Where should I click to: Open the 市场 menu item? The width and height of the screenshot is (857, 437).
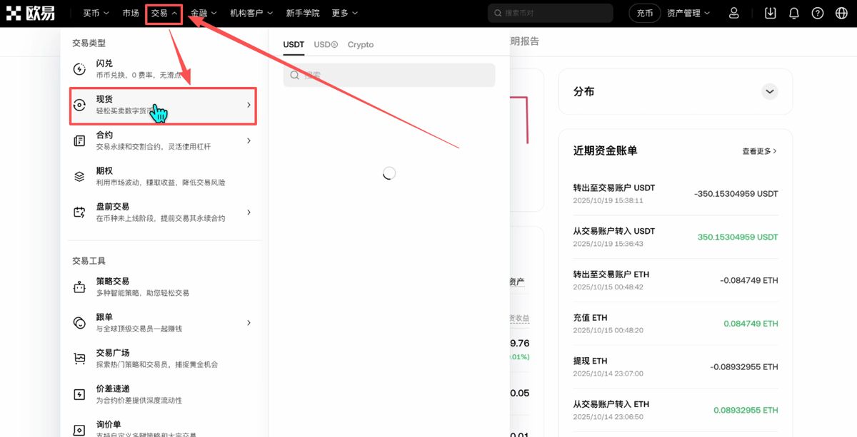point(131,12)
